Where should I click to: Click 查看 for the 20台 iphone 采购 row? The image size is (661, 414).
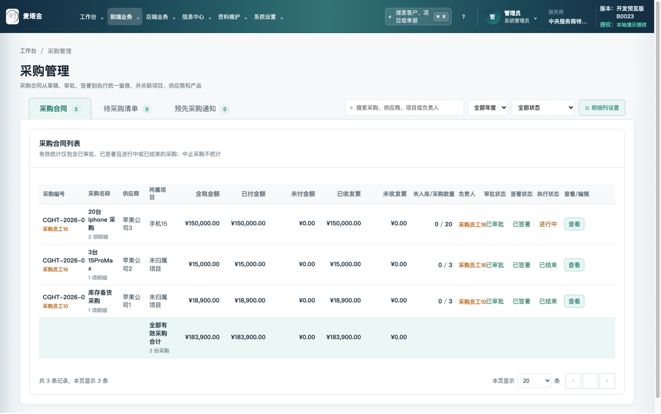(x=574, y=224)
